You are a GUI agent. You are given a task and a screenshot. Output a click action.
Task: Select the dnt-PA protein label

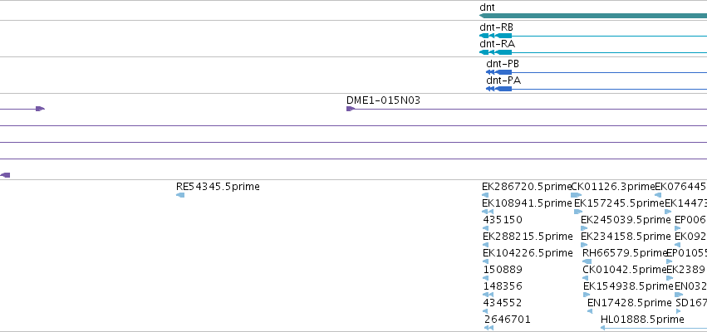[503, 81]
